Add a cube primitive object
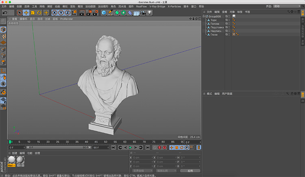 click(104, 13)
